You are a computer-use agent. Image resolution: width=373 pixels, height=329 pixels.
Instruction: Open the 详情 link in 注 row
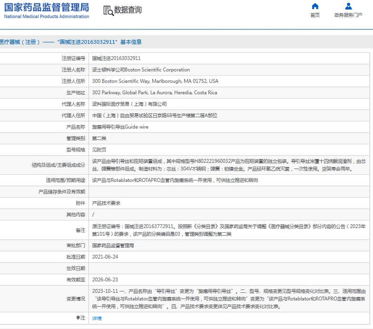[x=97, y=318]
